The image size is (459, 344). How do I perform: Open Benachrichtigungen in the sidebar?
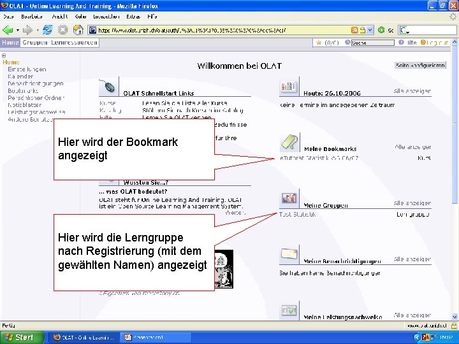click(36, 83)
